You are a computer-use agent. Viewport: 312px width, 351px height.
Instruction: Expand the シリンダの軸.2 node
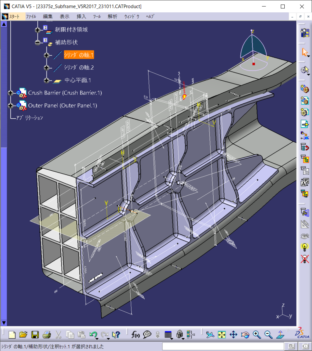46,68
